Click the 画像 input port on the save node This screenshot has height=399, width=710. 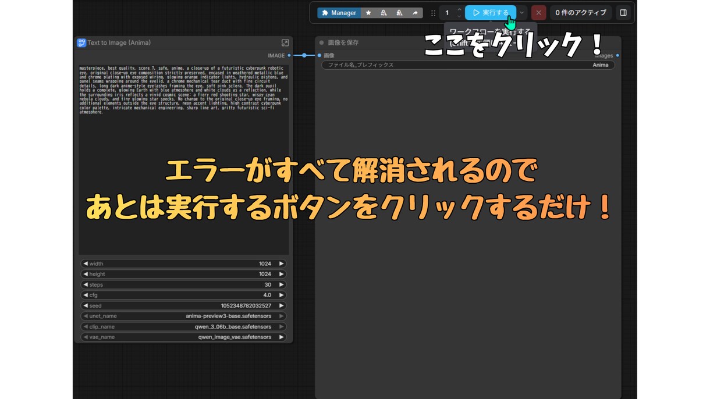point(319,56)
